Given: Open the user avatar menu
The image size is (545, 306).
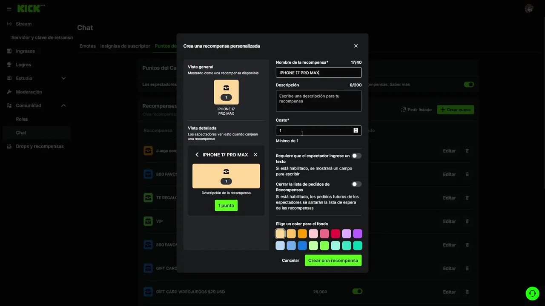Looking at the screenshot, I should 529,8.
